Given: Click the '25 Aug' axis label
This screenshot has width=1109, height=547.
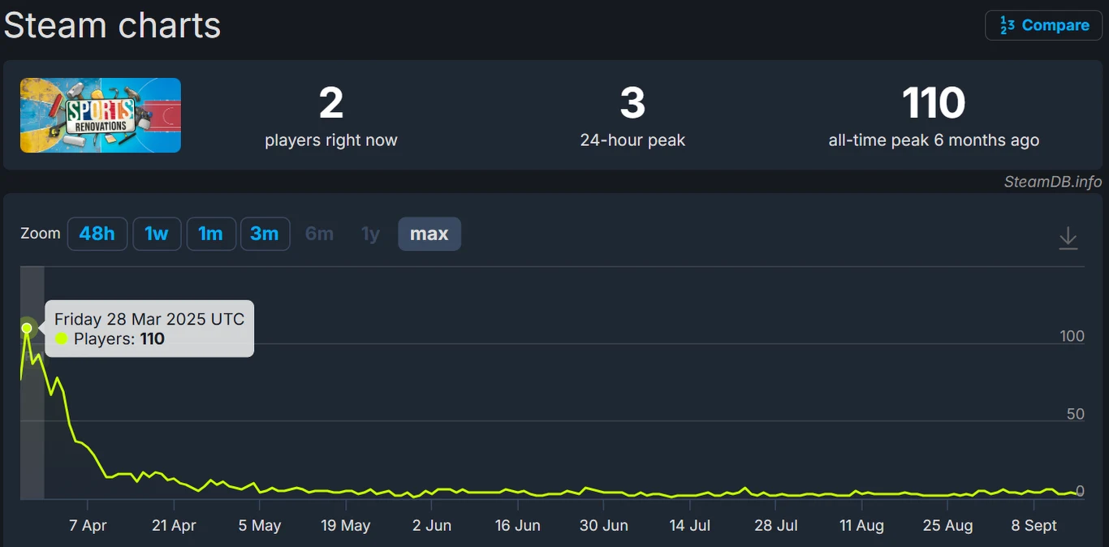Looking at the screenshot, I should pyautogui.click(x=948, y=525).
